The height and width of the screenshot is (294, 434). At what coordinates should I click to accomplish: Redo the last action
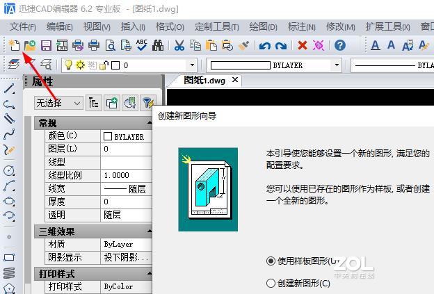(x=281, y=45)
